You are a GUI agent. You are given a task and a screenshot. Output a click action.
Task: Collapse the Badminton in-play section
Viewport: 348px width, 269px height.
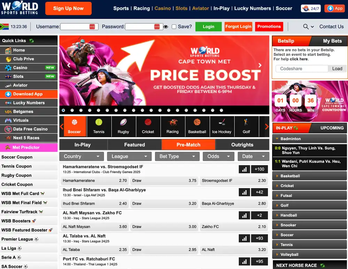pyautogui.click(x=309, y=139)
